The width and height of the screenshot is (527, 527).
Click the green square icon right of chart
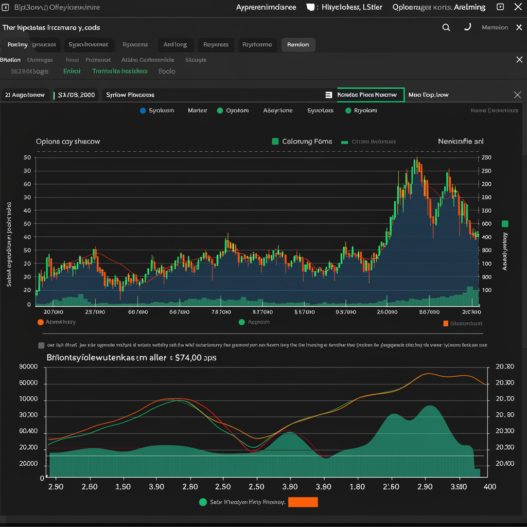click(504, 223)
